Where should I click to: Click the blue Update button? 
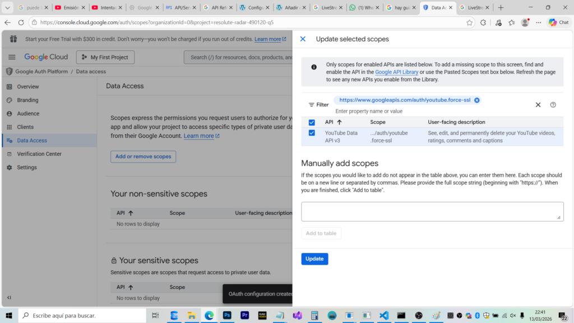314,259
